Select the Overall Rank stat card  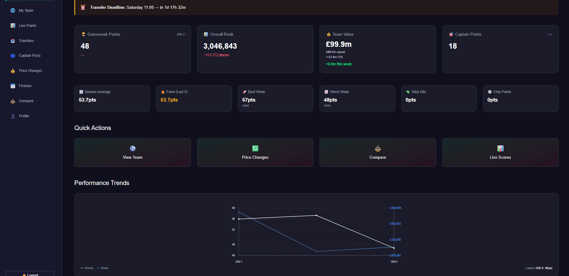coord(255,49)
